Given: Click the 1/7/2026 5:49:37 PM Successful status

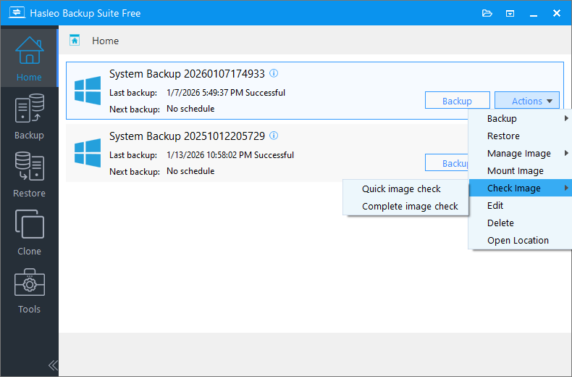Looking at the screenshot, I should point(226,93).
